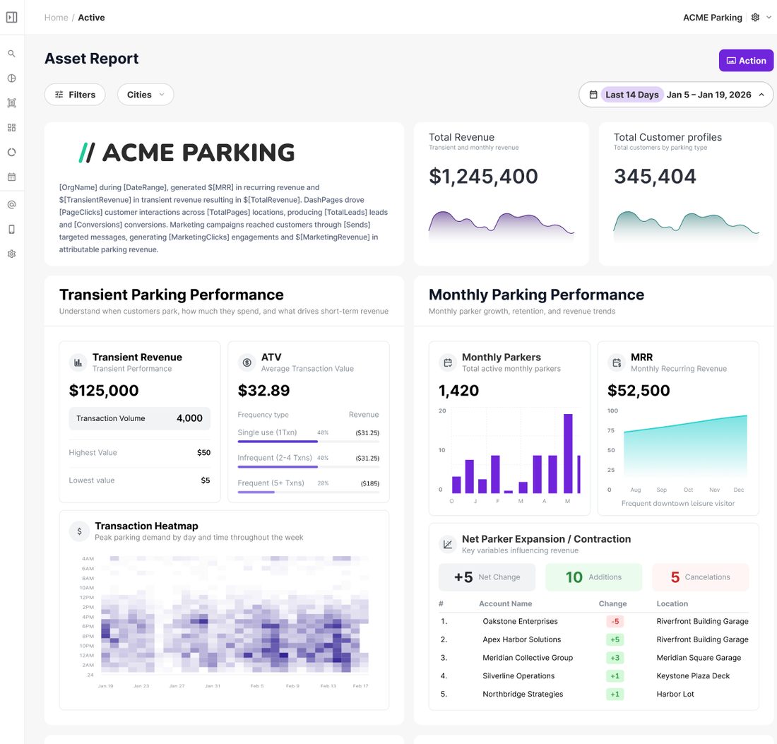Select the Last 14 Days preset
This screenshot has width=777, height=744.
click(631, 95)
